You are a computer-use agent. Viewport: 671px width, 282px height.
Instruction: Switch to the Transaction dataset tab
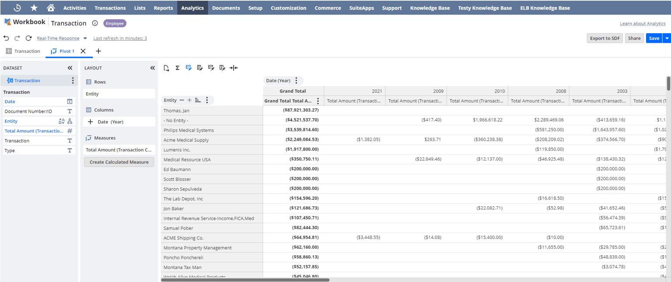[x=23, y=51]
